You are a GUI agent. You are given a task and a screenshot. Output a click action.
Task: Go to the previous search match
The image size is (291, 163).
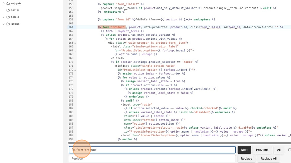pos(262,150)
